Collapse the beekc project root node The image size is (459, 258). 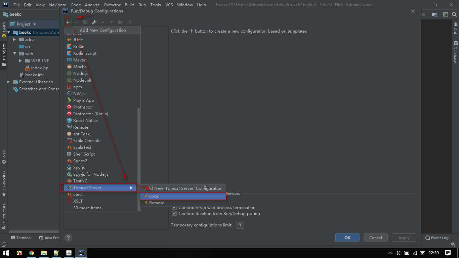(x=9, y=32)
